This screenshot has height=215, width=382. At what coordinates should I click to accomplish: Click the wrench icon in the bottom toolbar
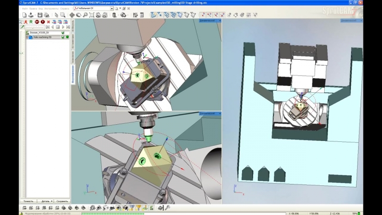click(x=168, y=208)
